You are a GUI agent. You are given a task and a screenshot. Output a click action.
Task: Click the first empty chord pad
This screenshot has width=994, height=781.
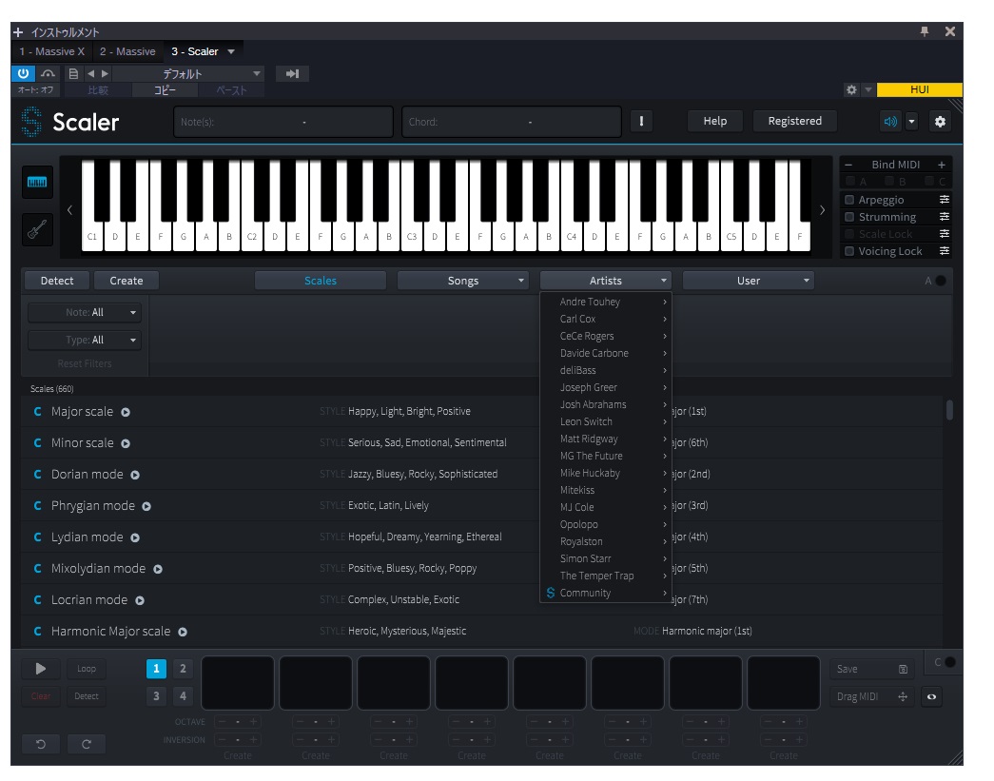(x=238, y=683)
